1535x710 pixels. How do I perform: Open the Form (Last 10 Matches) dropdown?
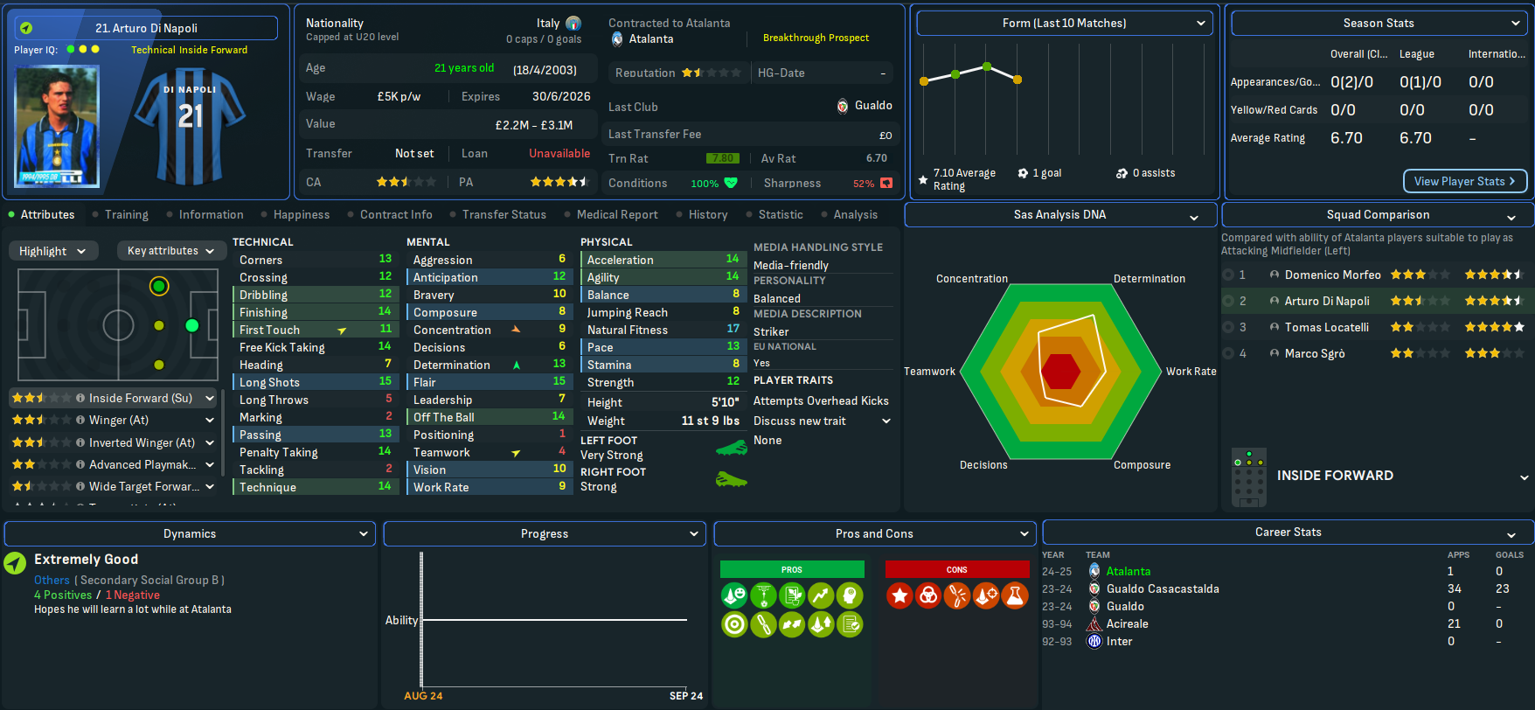(1064, 24)
